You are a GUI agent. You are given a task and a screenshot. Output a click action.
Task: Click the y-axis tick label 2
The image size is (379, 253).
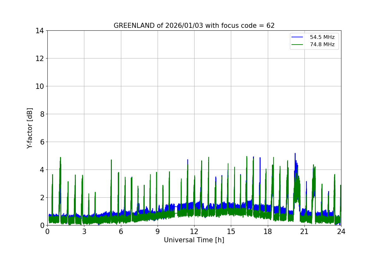click(x=41, y=198)
